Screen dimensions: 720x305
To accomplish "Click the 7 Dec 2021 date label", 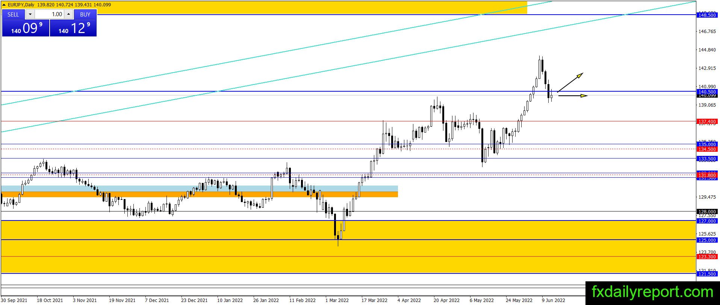I will [157, 300].
